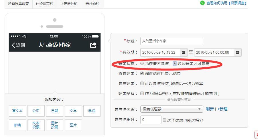
Task: Add 图片 content block
Action: 73,125
